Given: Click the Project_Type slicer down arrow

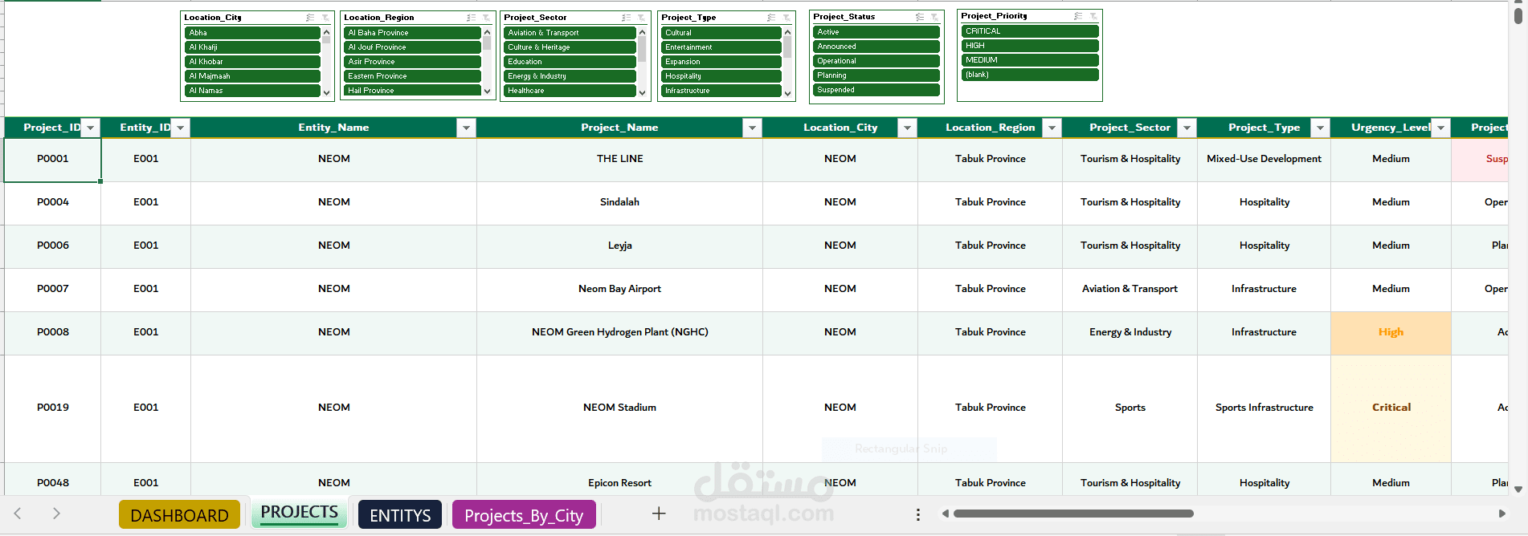Looking at the screenshot, I should 787,93.
